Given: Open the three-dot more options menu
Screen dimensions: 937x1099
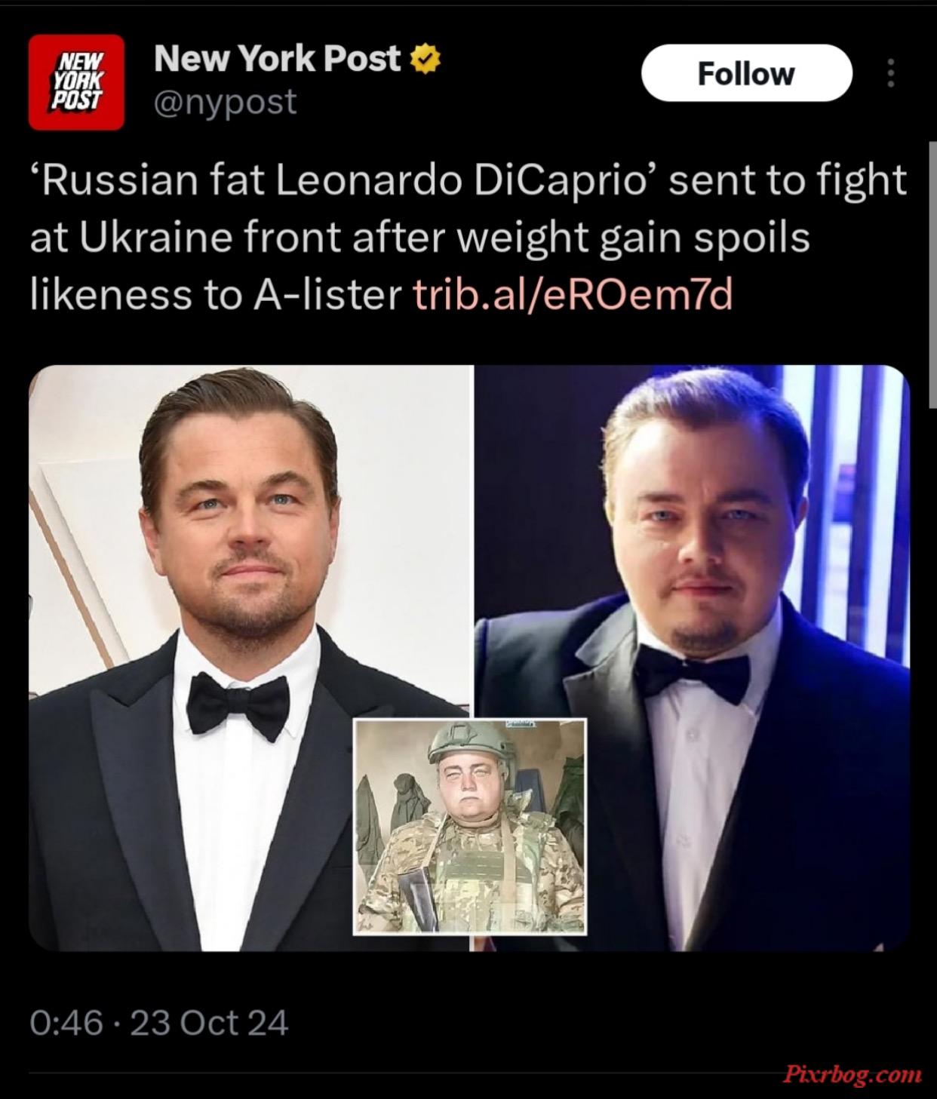Looking at the screenshot, I should [x=891, y=73].
